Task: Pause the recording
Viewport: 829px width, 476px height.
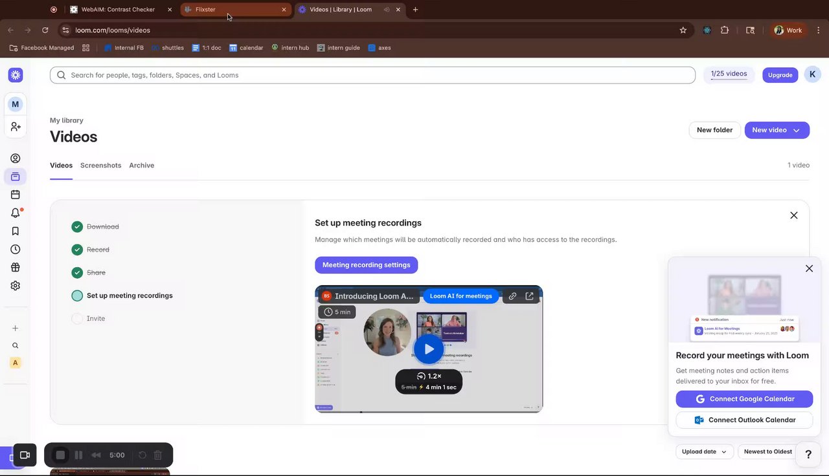Action: pos(78,455)
